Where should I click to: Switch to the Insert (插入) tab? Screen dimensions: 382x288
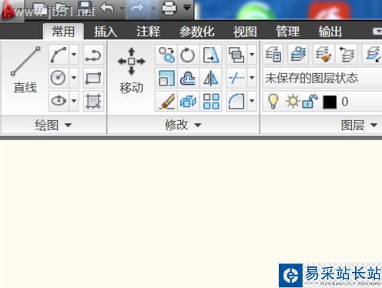tap(106, 32)
